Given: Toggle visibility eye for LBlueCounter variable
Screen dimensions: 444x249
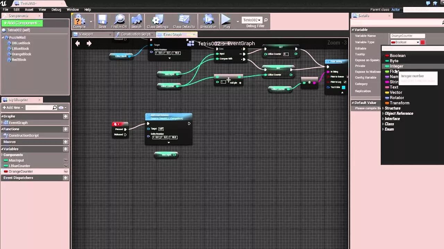Looking at the screenshot, I should [x=66, y=166].
